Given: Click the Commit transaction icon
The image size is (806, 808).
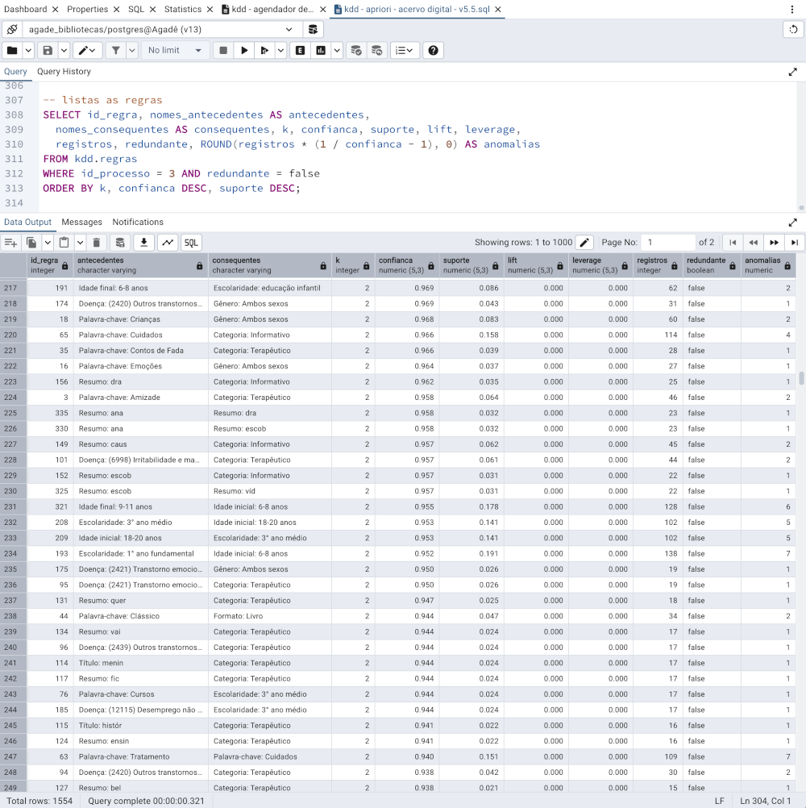Looking at the screenshot, I should (x=356, y=50).
